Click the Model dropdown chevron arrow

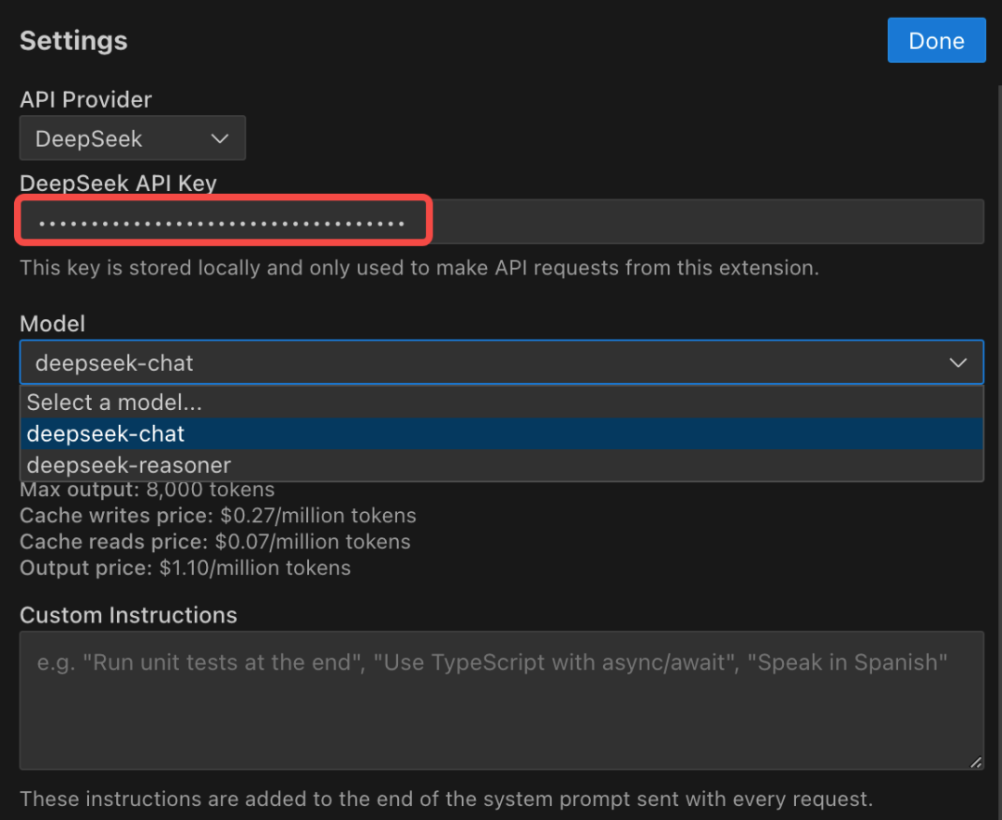(x=957, y=363)
